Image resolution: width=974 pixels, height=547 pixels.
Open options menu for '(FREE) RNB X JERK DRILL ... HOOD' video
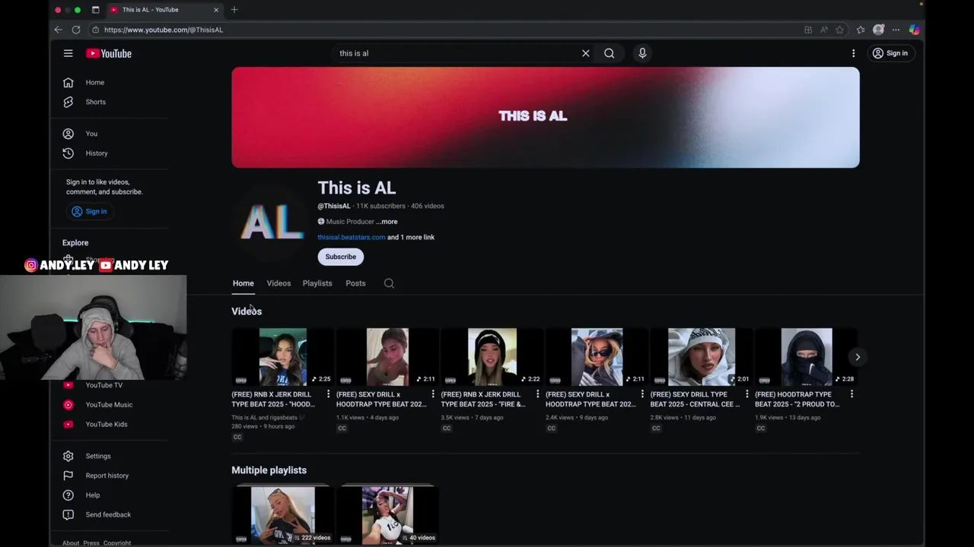pyautogui.click(x=328, y=394)
